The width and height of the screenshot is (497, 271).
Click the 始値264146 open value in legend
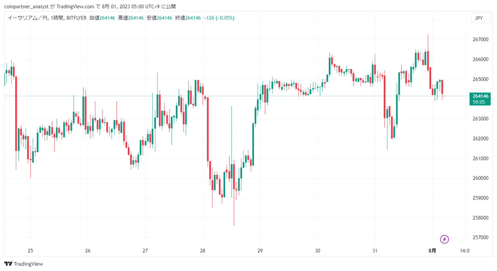tap(102, 18)
